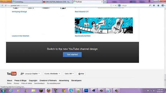Open Windows Media Player from taskbar
Screen dimensions: 166x93
click(18, 91)
